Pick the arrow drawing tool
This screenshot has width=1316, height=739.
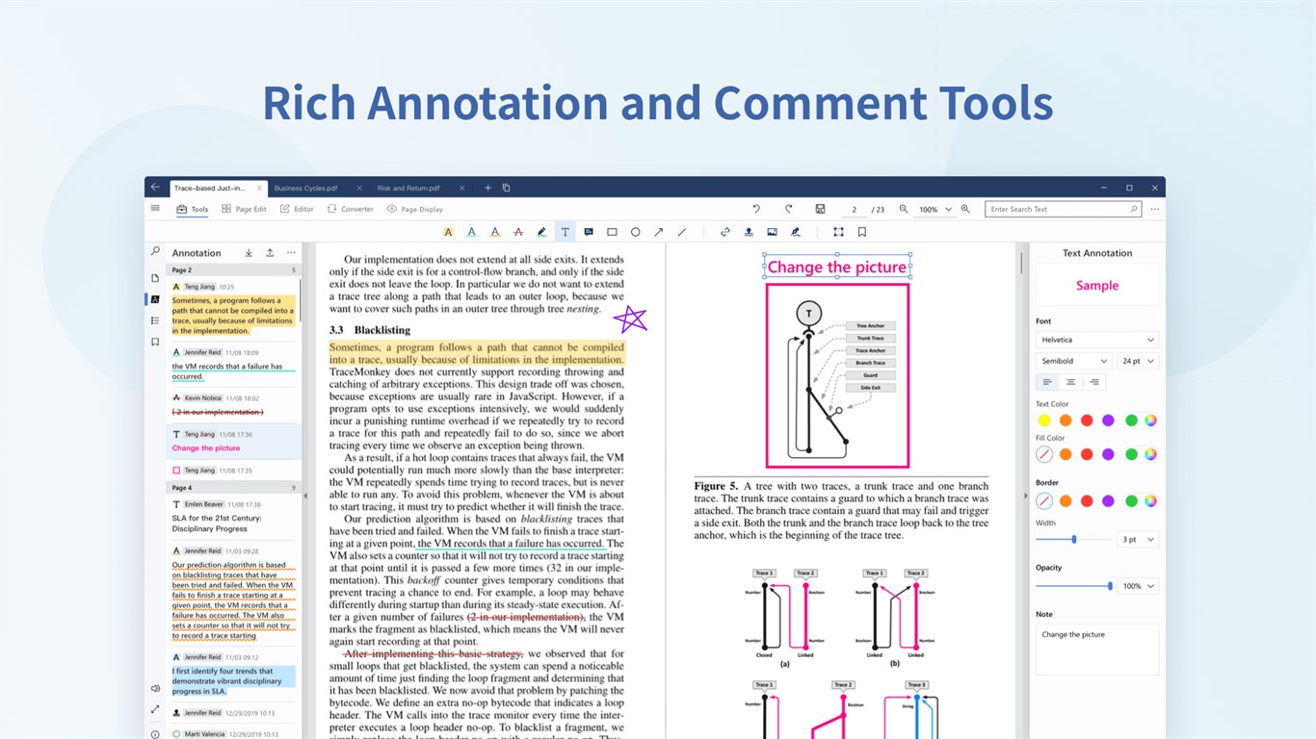click(659, 232)
